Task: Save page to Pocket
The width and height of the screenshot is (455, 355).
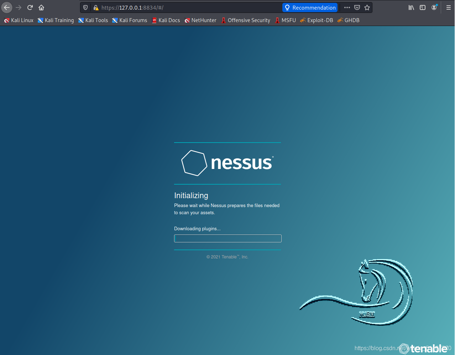Action: coord(357,7)
